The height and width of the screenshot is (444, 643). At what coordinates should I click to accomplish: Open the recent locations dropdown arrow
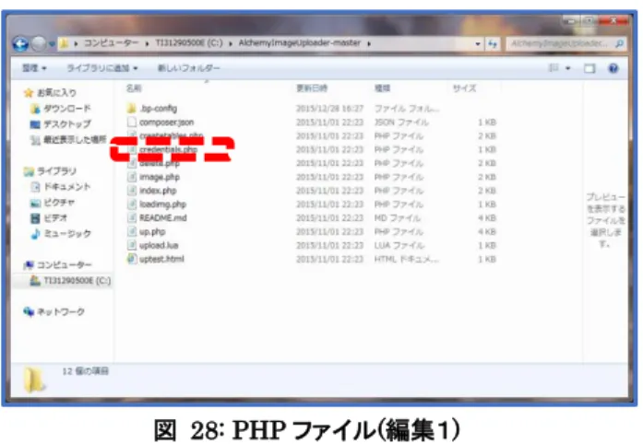click(52, 43)
